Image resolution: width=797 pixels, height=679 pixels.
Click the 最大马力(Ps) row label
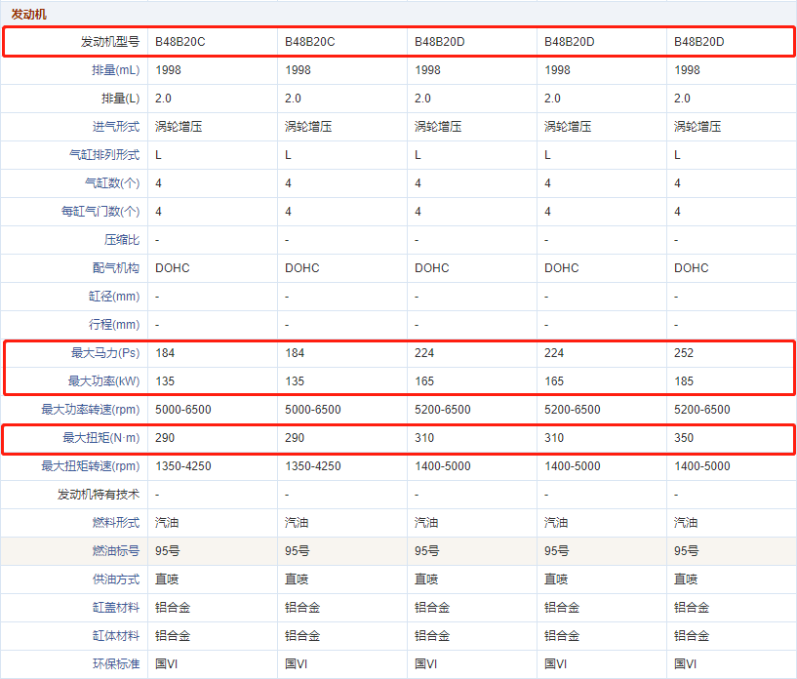click(103, 353)
